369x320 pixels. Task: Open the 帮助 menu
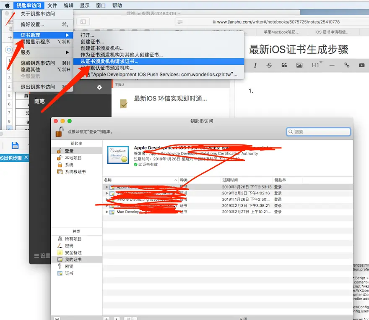click(x=117, y=5)
